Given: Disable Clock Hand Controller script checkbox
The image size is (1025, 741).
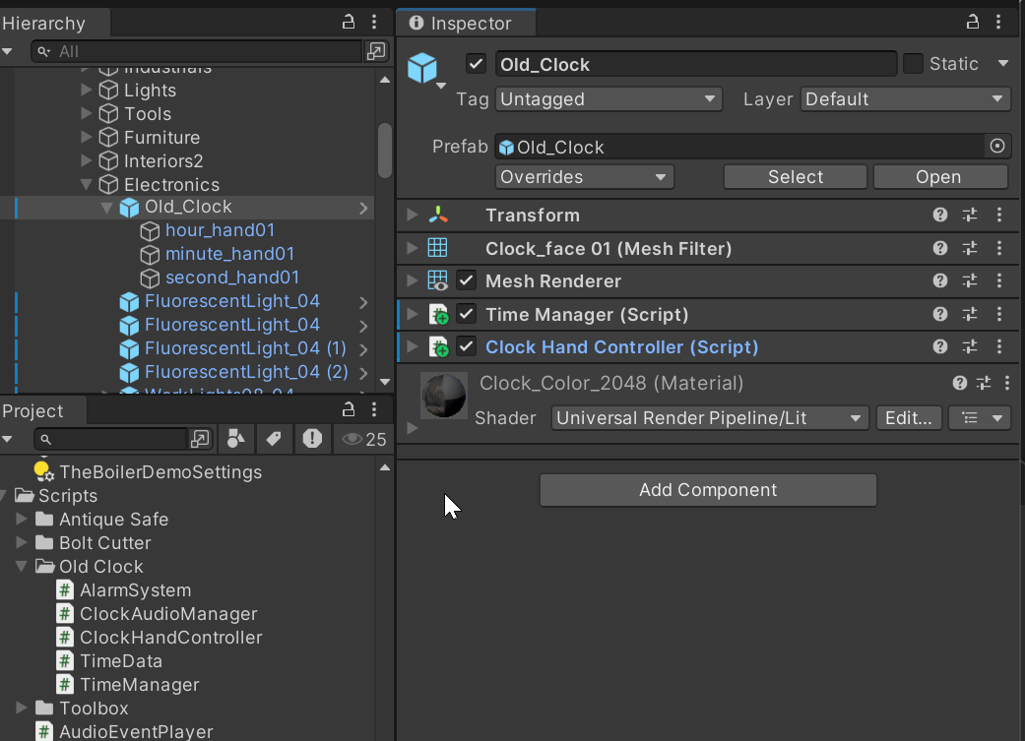Looking at the screenshot, I should pos(466,347).
